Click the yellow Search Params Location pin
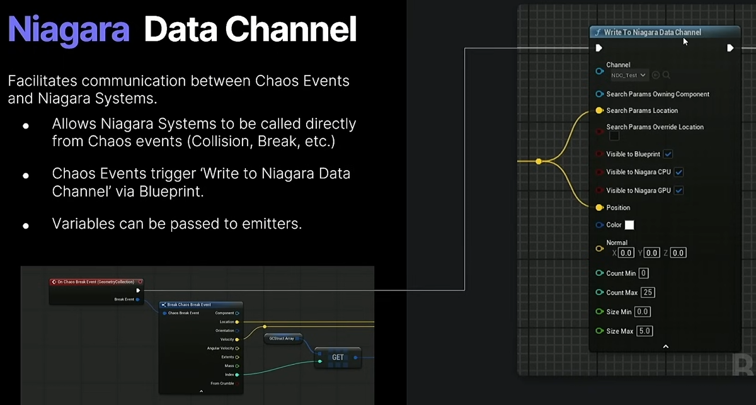This screenshot has width=756, height=405. [x=599, y=111]
